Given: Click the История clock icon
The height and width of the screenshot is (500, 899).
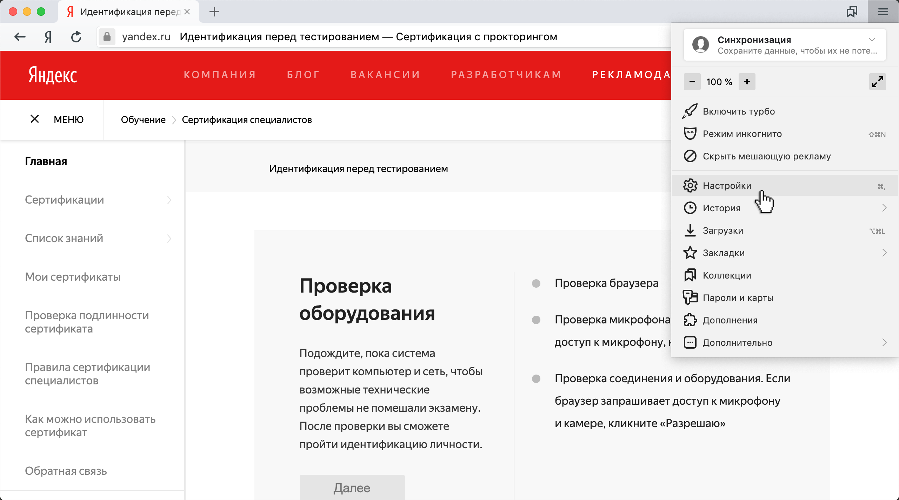Looking at the screenshot, I should (690, 208).
